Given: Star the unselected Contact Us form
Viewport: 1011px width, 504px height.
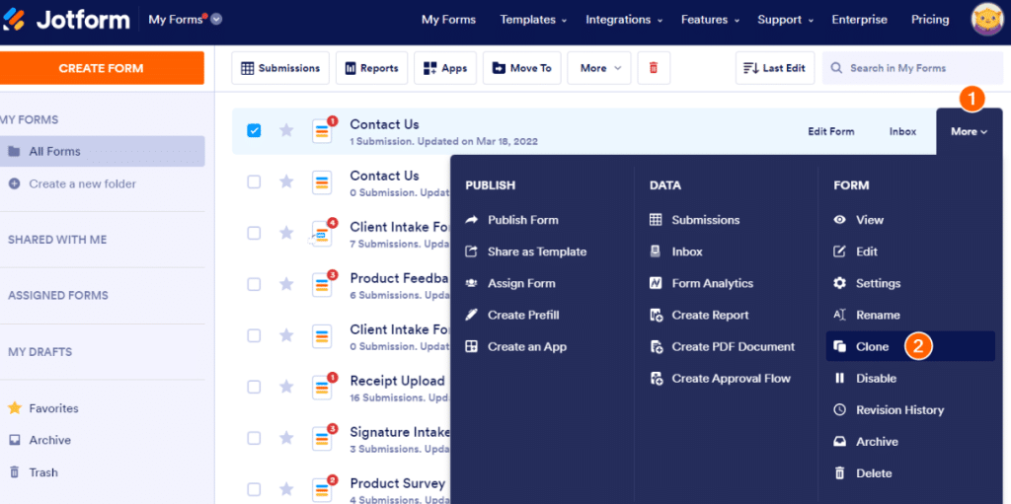Looking at the screenshot, I should (x=286, y=181).
